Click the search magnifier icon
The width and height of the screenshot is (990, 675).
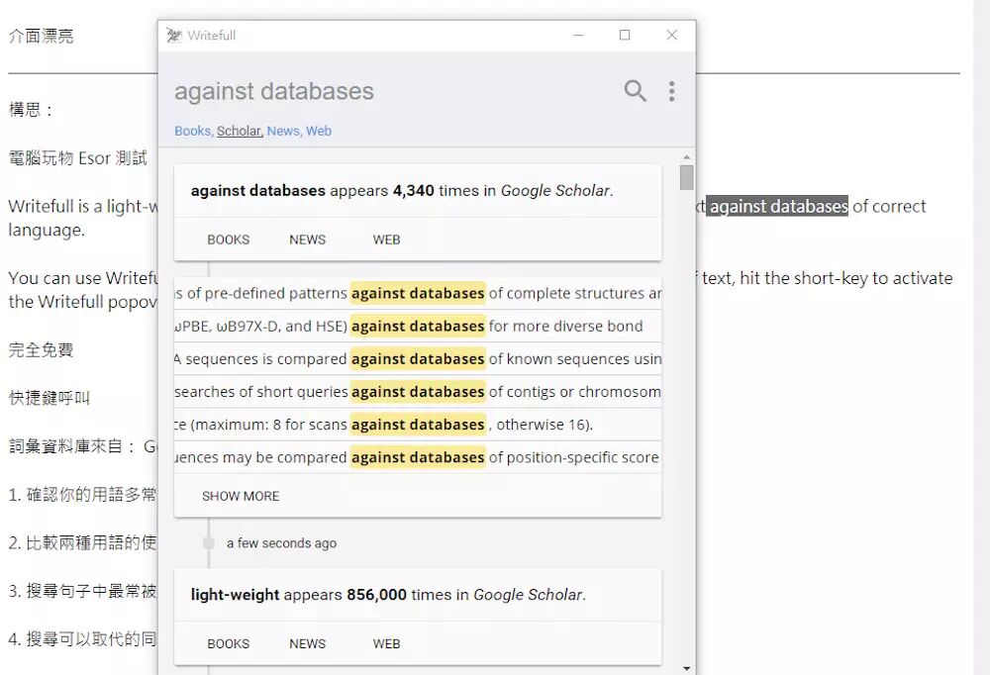(635, 91)
